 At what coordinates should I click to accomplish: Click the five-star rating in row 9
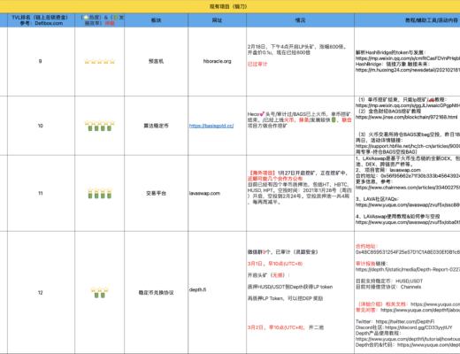point(100,62)
